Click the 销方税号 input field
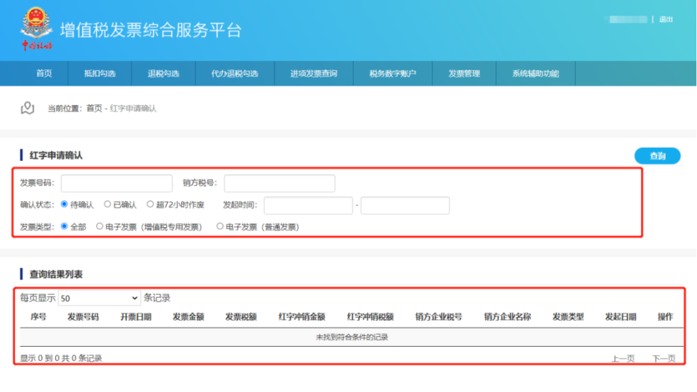Image resolution: width=697 pixels, height=392 pixels. pos(279,183)
